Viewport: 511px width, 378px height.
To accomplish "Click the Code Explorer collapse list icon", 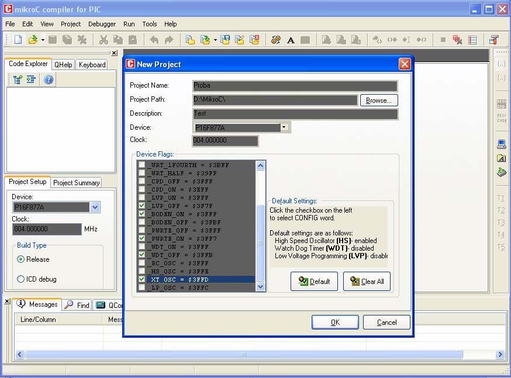I will click(x=32, y=79).
